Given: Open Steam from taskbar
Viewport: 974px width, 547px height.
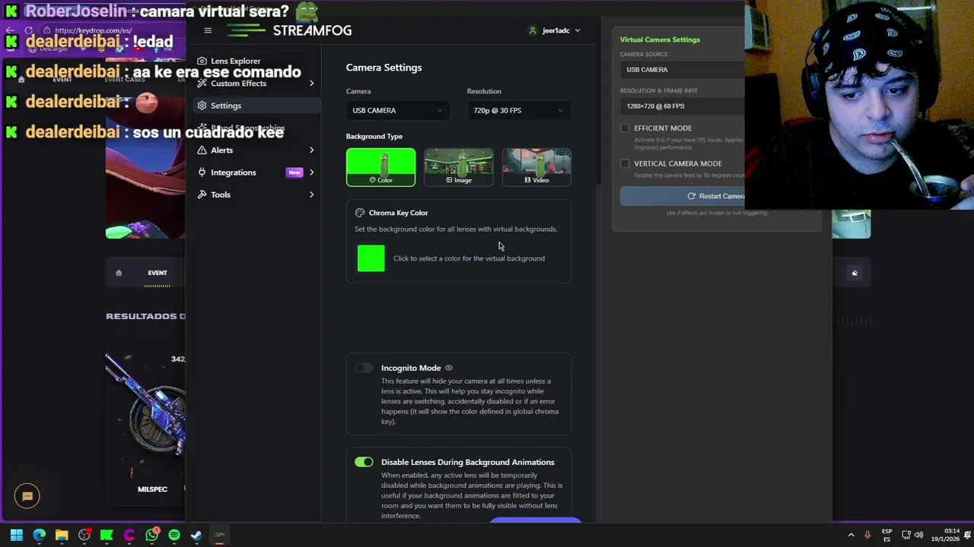Looking at the screenshot, I should point(196,535).
